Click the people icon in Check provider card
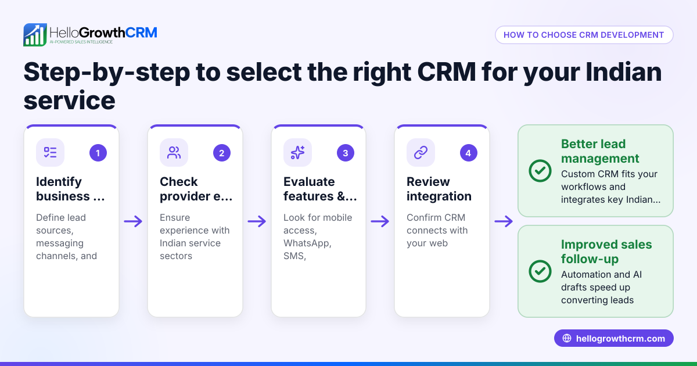This screenshot has height=366, width=697. [174, 153]
